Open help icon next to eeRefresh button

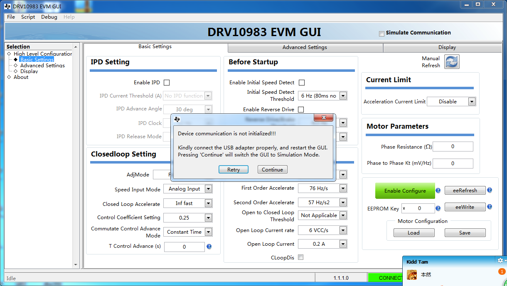490,190
